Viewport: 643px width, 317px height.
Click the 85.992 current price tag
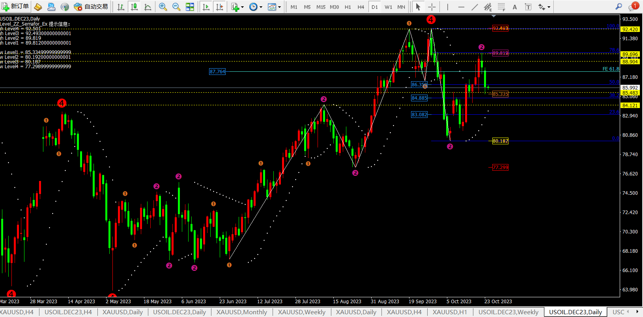point(630,88)
